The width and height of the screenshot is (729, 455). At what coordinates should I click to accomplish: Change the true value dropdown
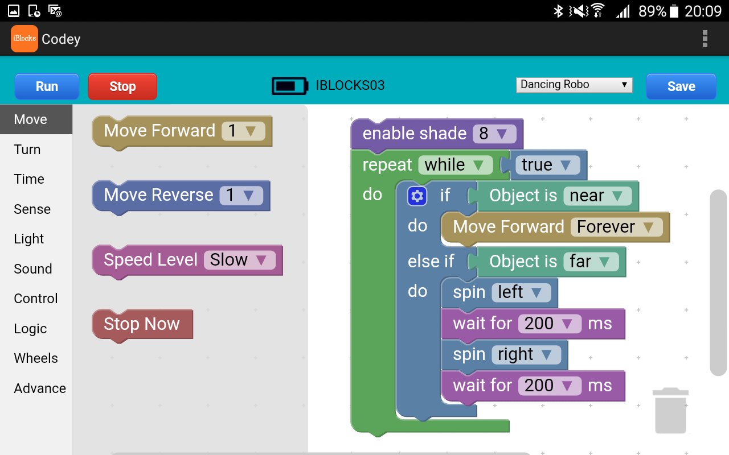click(547, 165)
